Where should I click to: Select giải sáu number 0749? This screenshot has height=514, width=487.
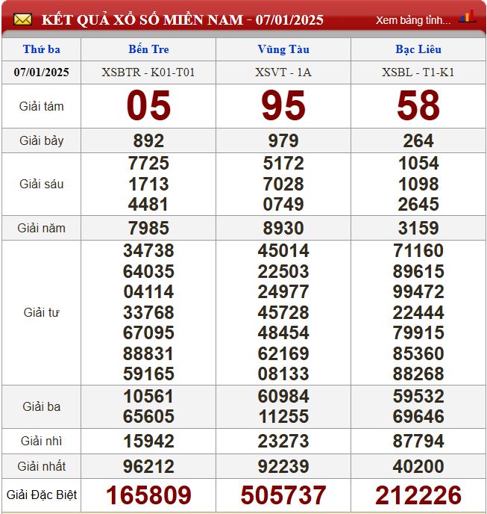pyautogui.click(x=283, y=204)
